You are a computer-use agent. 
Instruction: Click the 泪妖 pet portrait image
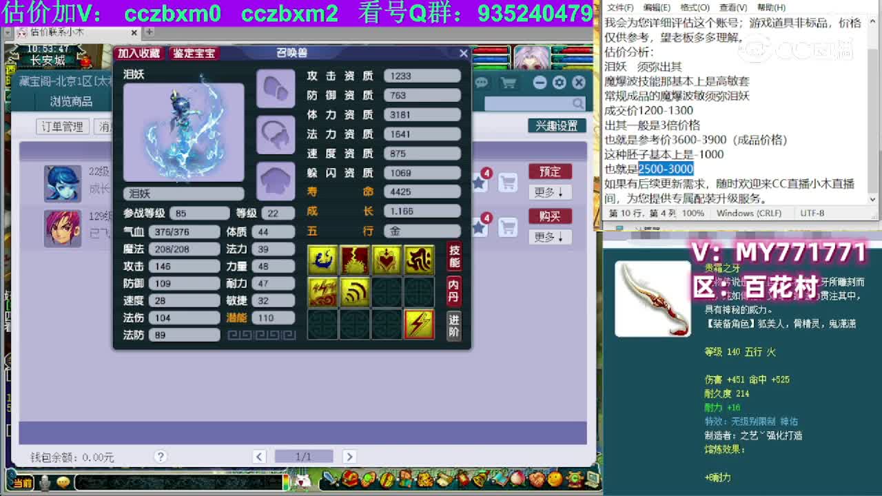point(183,132)
